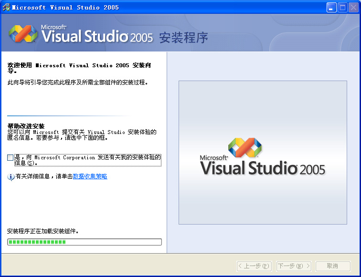Image resolution: width=361 pixels, height=277 pixels.
Task: Click the 上一步(P) button
Action: (x=254, y=266)
